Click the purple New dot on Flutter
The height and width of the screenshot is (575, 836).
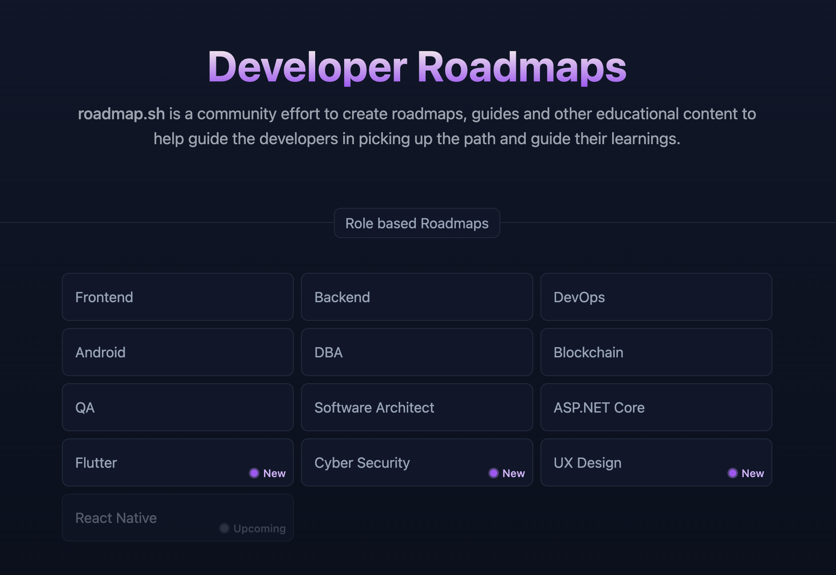click(x=254, y=473)
